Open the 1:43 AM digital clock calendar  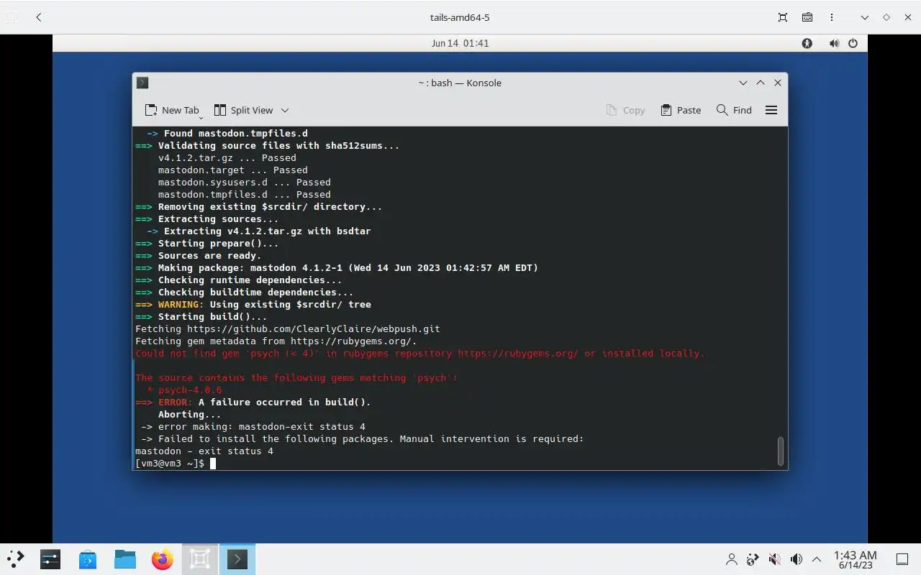coord(856,559)
